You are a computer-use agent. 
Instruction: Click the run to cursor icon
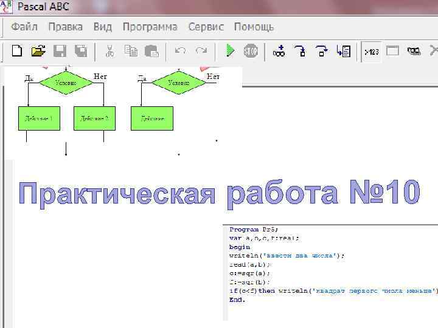pos(343,51)
